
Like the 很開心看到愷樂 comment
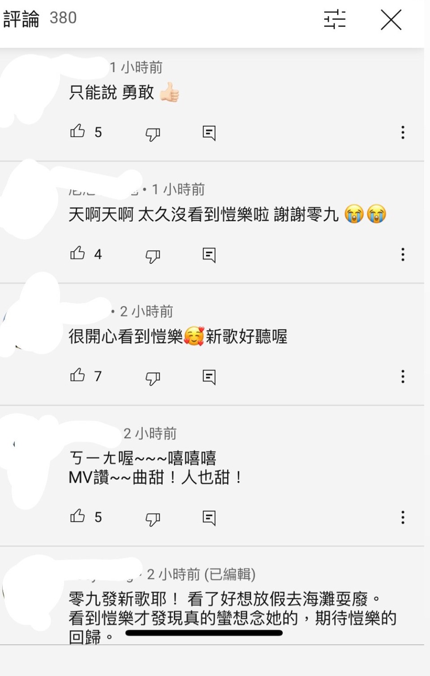tap(77, 375)
